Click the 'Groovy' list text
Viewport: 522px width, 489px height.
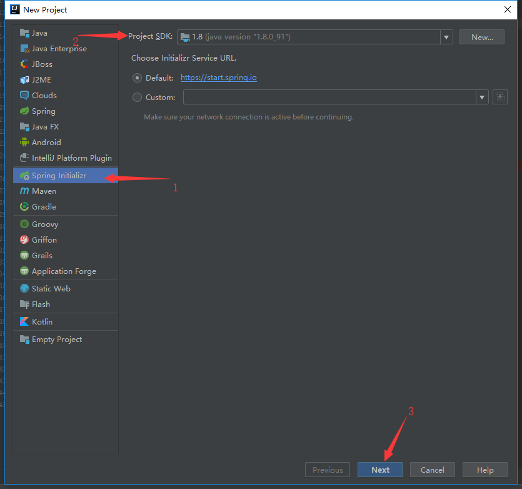[x=45, y=224]
